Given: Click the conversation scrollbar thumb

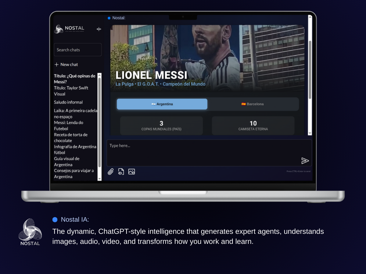Looking at the screenshot, I should [310, 69].
